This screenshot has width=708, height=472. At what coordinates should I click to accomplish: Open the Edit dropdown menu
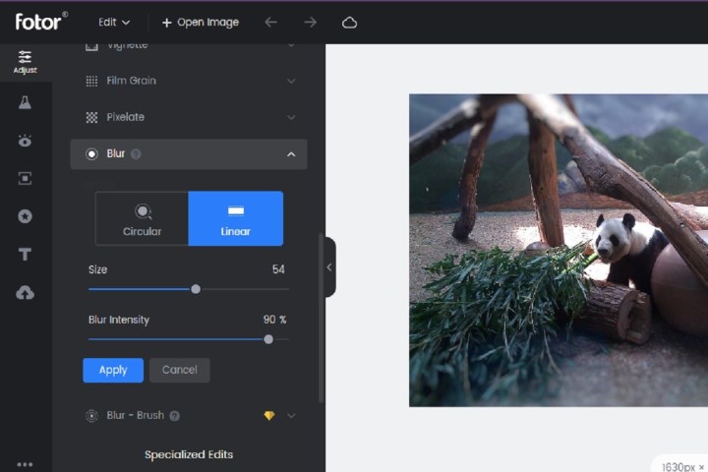[x=114, y=23]
